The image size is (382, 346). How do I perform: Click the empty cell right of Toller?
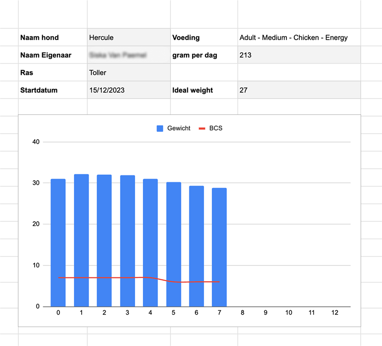pos(204,73)
